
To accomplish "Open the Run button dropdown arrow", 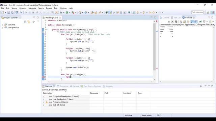I will click(70, 12).
